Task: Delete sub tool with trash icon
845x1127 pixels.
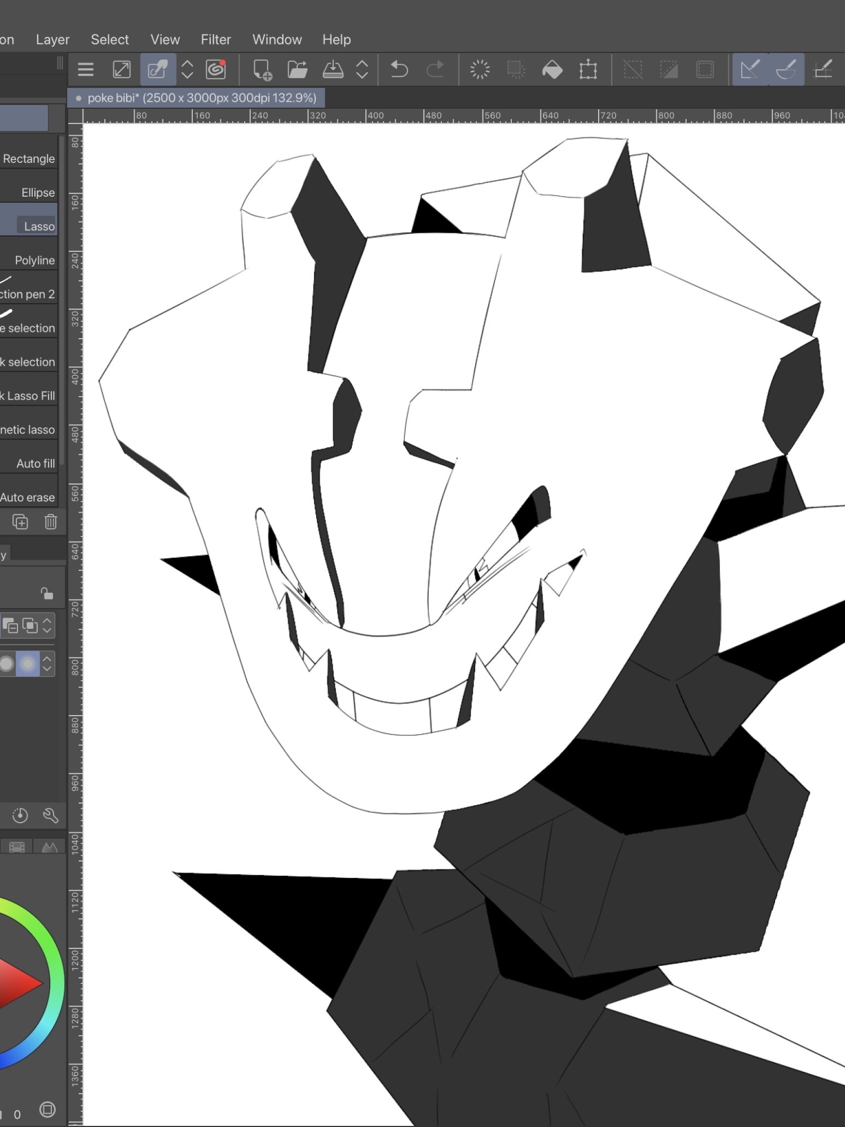Action: pyautogui.click(x=51, y=522)
